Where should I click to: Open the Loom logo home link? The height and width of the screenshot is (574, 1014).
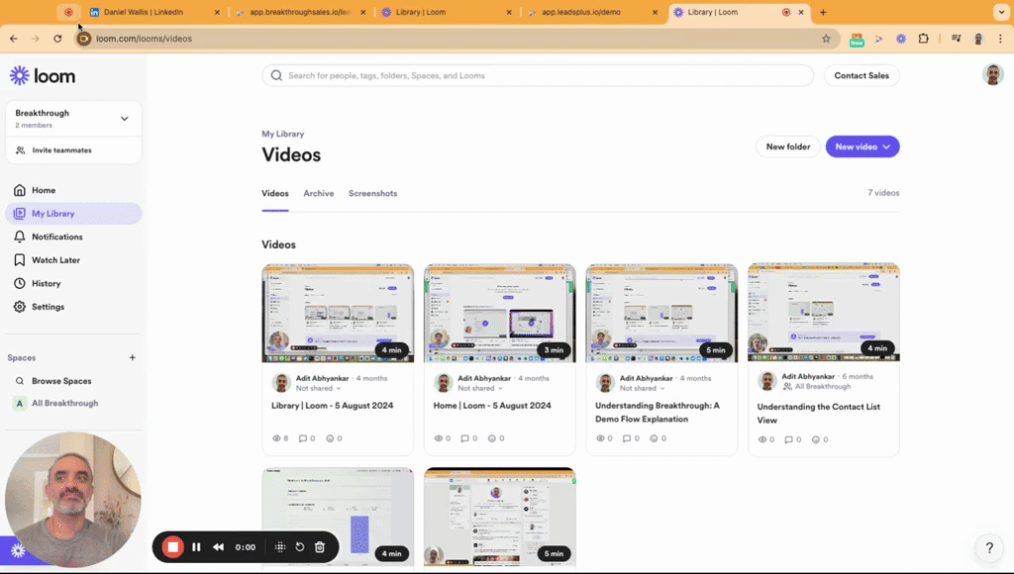[x=43, y=75]
